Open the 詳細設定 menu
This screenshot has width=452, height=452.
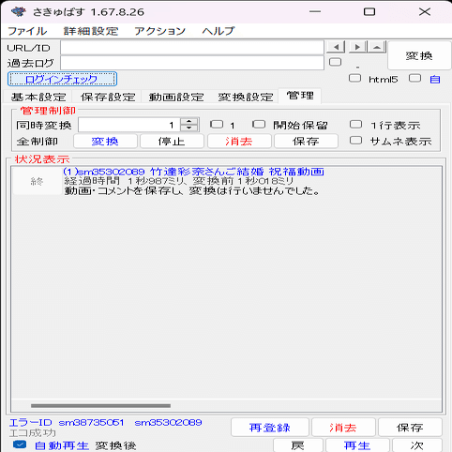tap(91, 31)
